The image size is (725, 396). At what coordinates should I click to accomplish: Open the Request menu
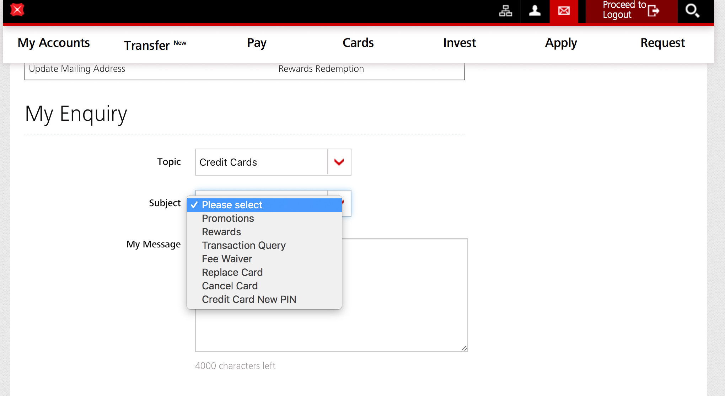663,43
